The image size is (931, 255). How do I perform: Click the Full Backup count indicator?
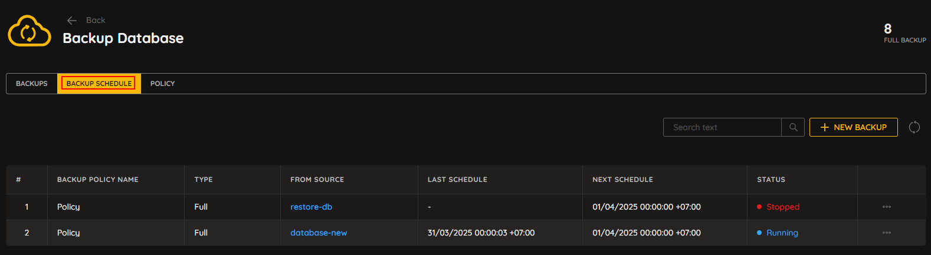pyautogui.click(x=904, y=33)
